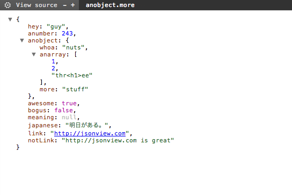Click the "nuts" string value
The height and width of the screenshot is (195, 292).
[74, 47]
